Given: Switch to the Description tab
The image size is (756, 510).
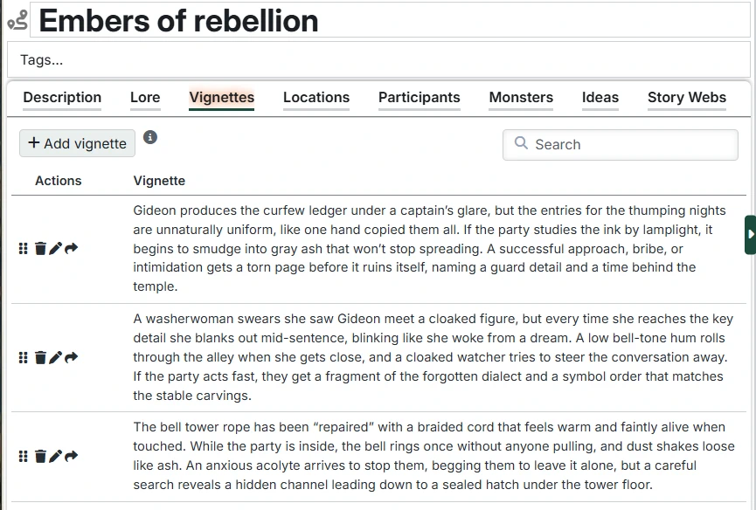Looking at the screenshot, I should (x=62, y=98).
